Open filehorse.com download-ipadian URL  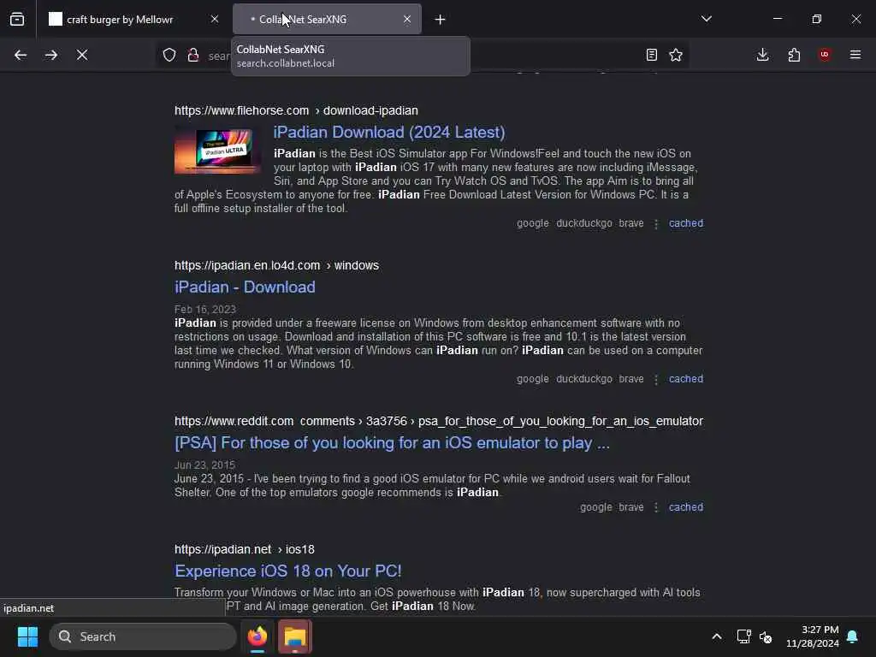coord(296,110)
